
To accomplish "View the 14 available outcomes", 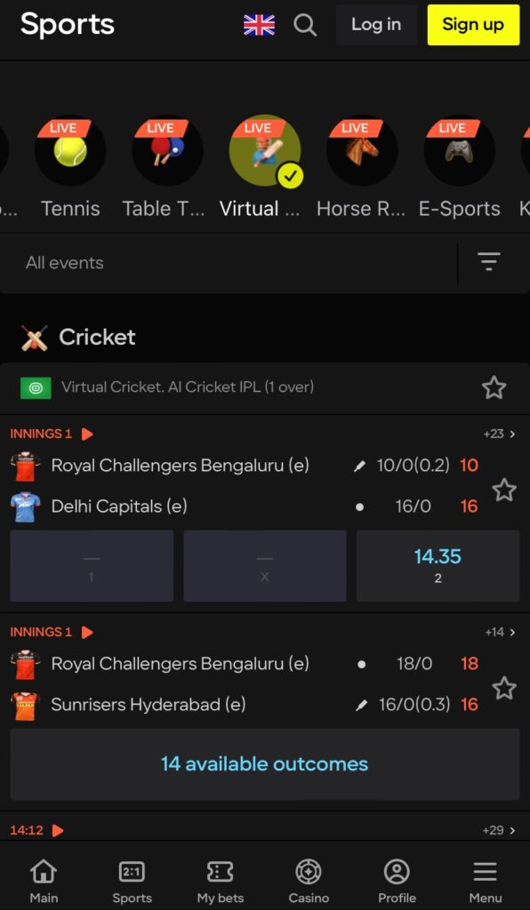I will coord(265,763).
